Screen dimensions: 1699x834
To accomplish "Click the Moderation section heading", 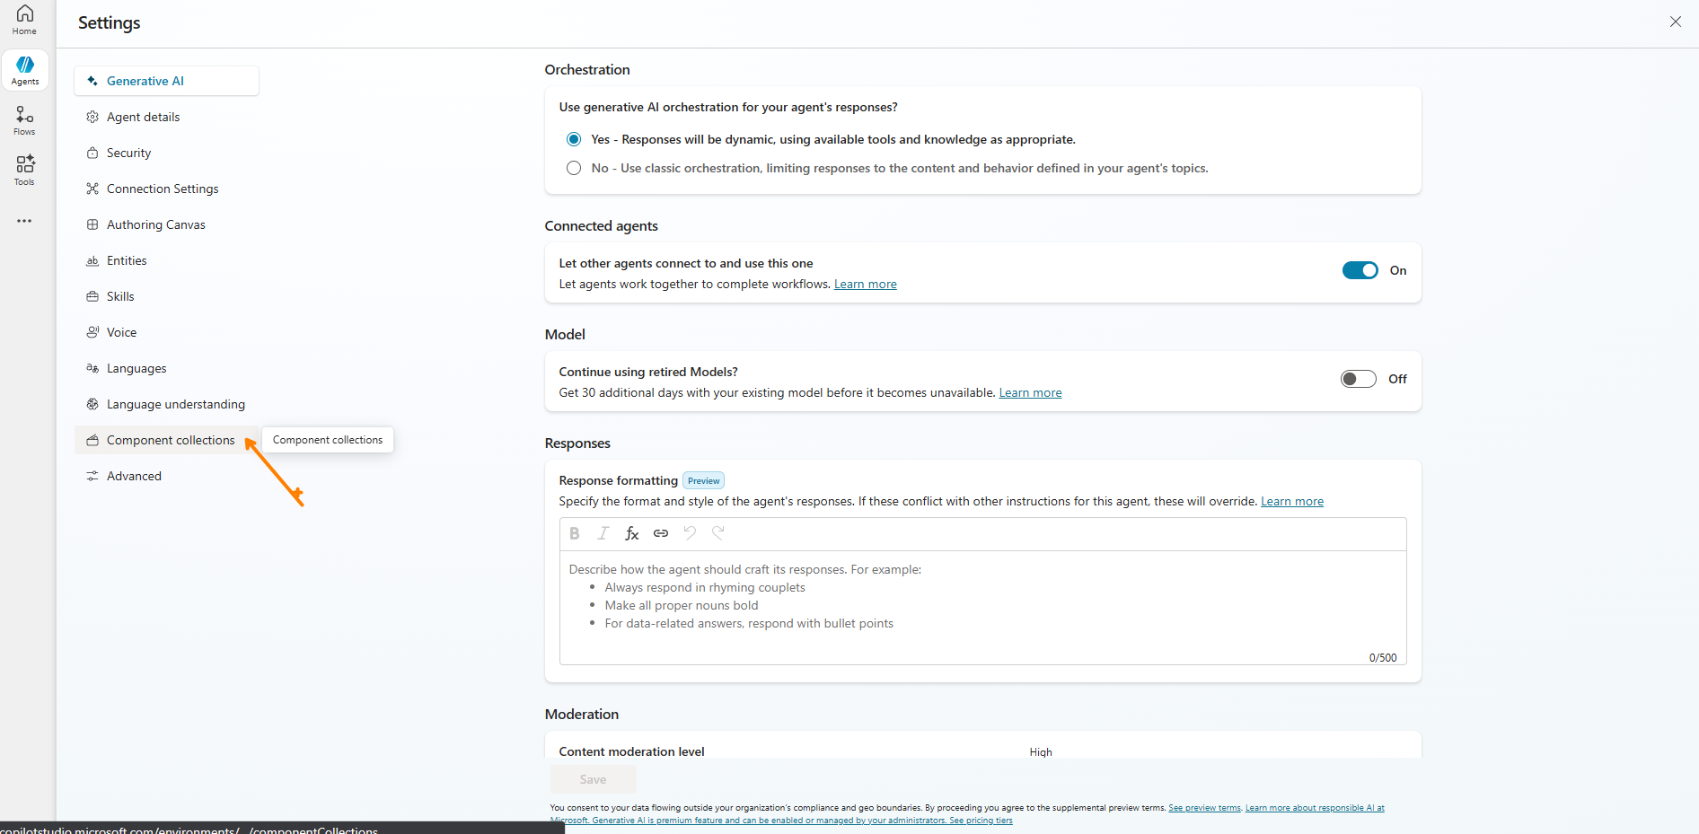I will pos(582,715).
